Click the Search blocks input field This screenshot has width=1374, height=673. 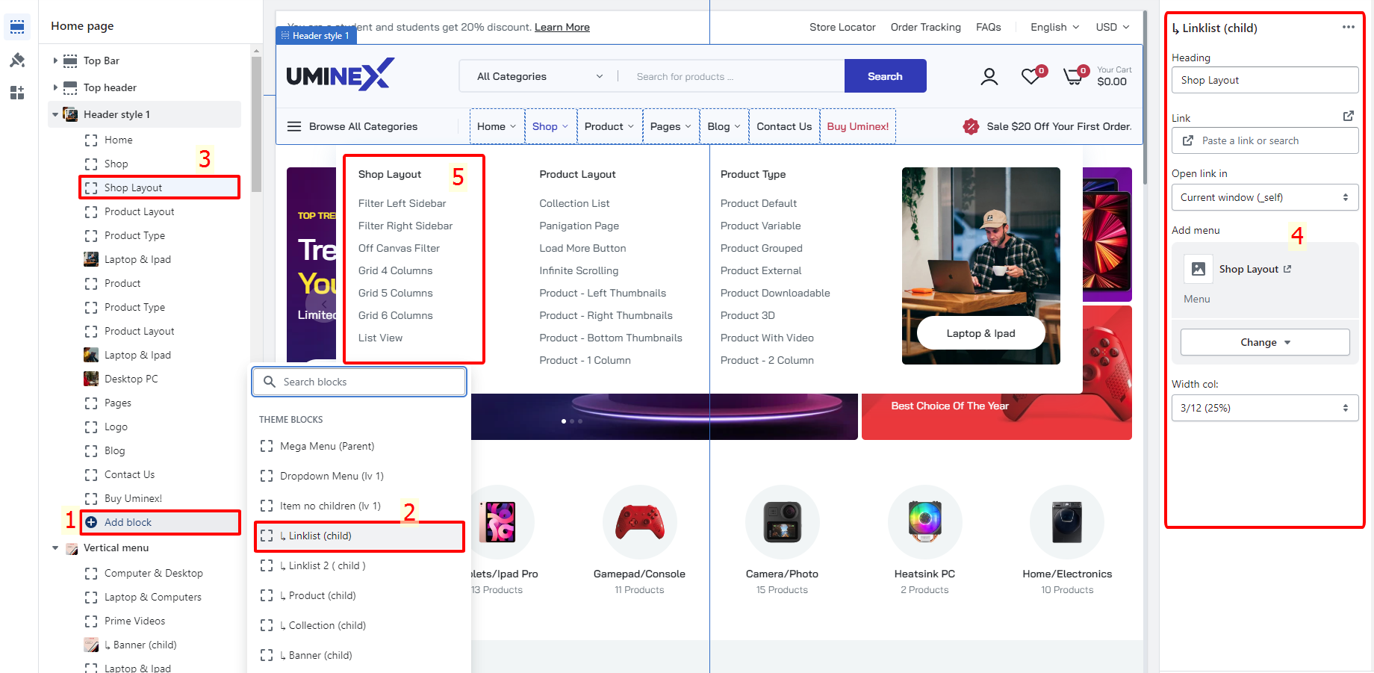359,382
